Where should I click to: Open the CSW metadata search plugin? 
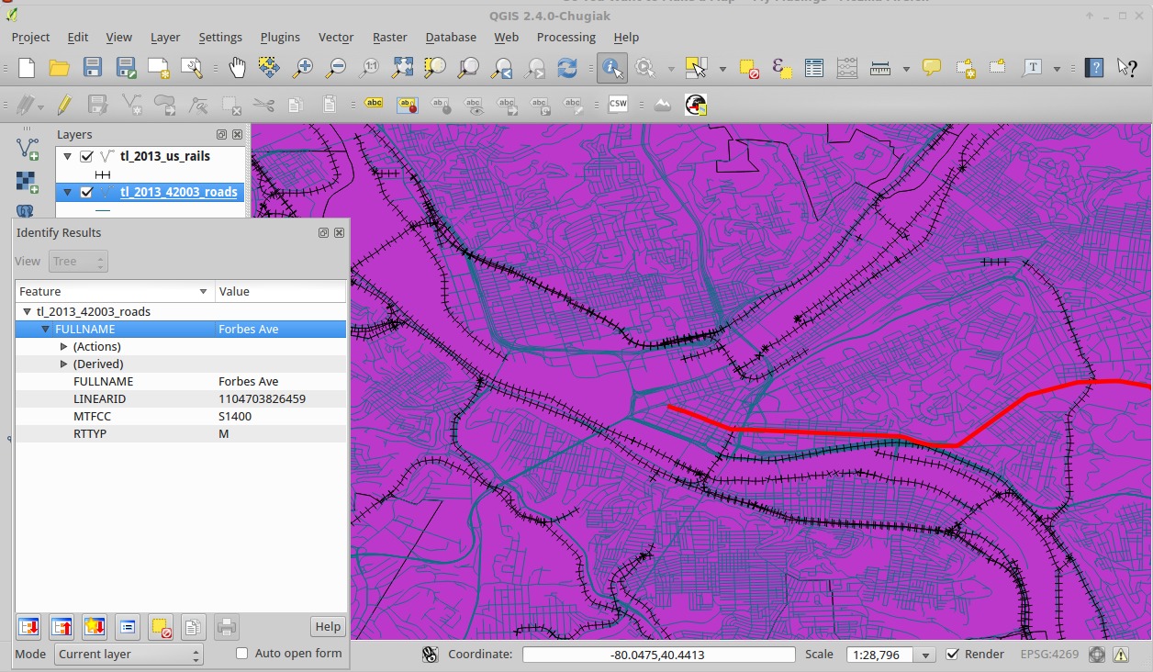[x=618, y=105]
